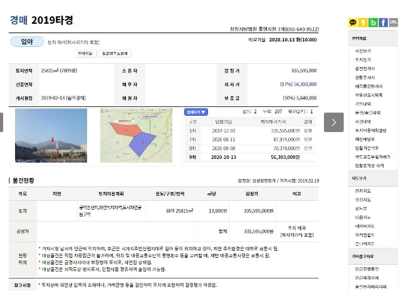Open 토지등기 in sidebar
Viewport: 401px width, 291px height.
click(x=363, y=59)
